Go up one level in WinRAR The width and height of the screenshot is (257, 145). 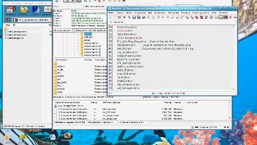point(7,20)
